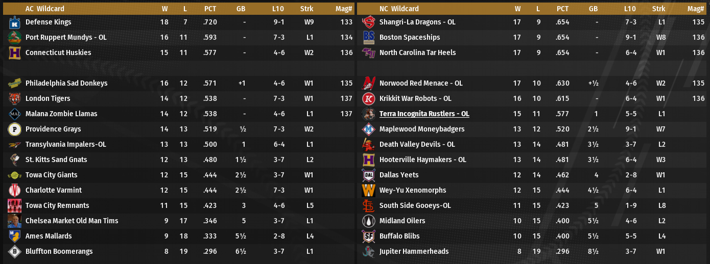
Task: Click the Connecticut Huskies logo icon
Action: point(14,53)
